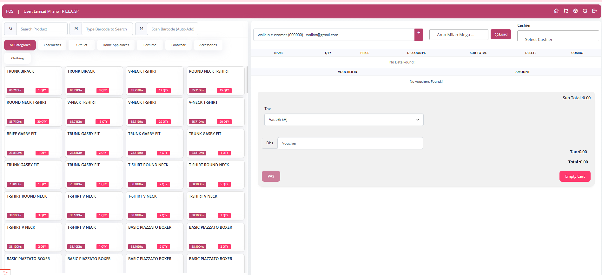Switch to Home Appliances category
This screenshot has width=602, height=275.
click(116, 45)
